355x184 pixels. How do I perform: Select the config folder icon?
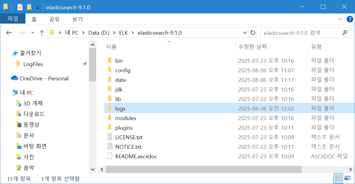click(110, 70)
